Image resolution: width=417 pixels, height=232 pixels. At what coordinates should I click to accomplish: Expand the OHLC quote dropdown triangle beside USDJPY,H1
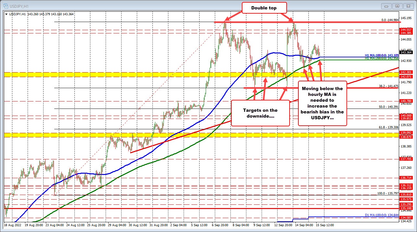coord(6,14)
